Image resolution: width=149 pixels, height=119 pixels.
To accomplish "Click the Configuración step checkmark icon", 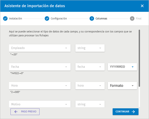I will click(x=47, y=19).
